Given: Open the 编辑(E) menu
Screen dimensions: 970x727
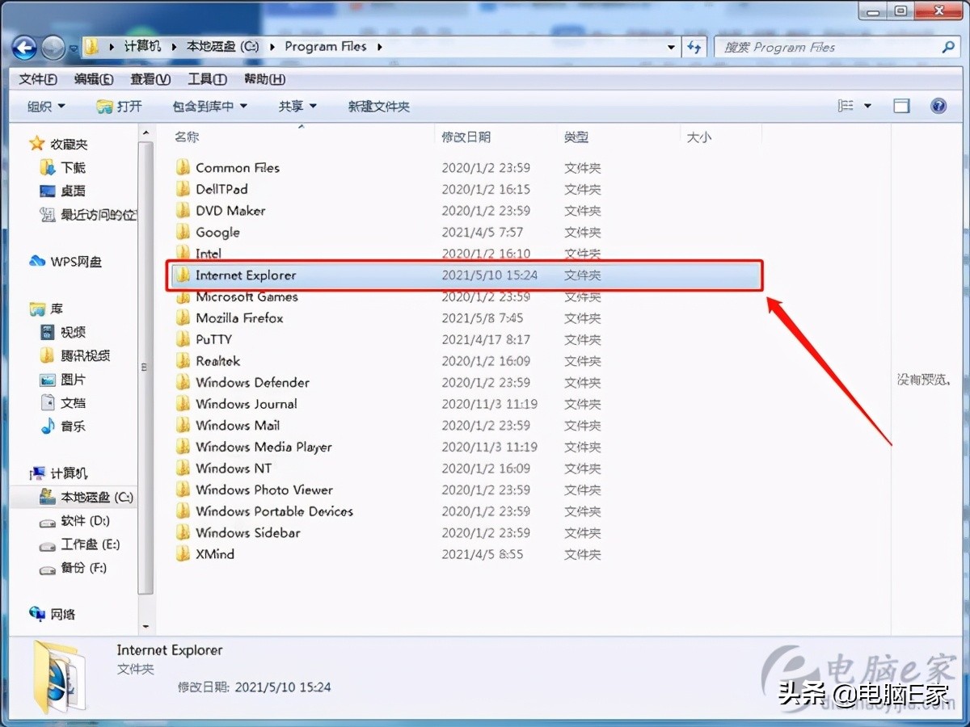Looking at the screenshot, I should 94,79.
